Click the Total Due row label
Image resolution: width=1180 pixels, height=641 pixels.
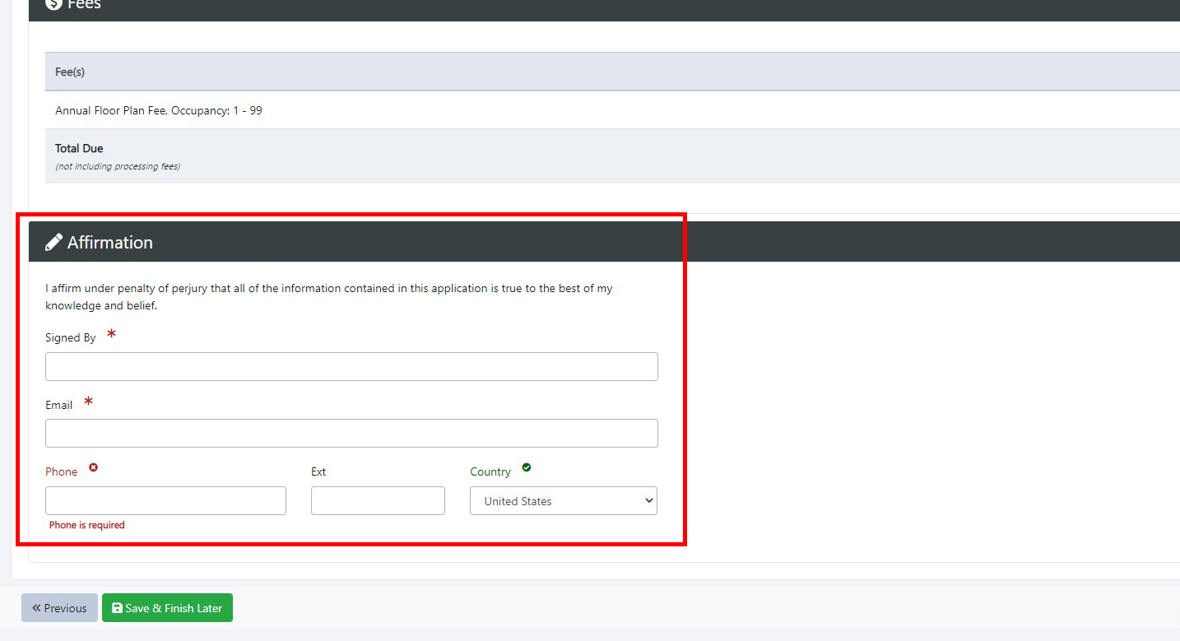point(79,149)
